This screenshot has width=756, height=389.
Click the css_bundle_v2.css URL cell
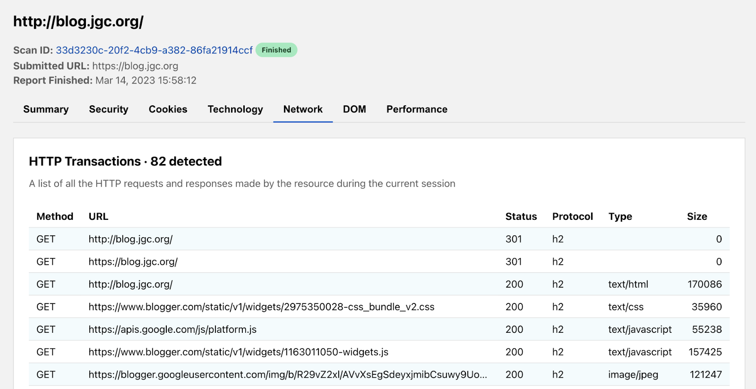pos(261,307)
